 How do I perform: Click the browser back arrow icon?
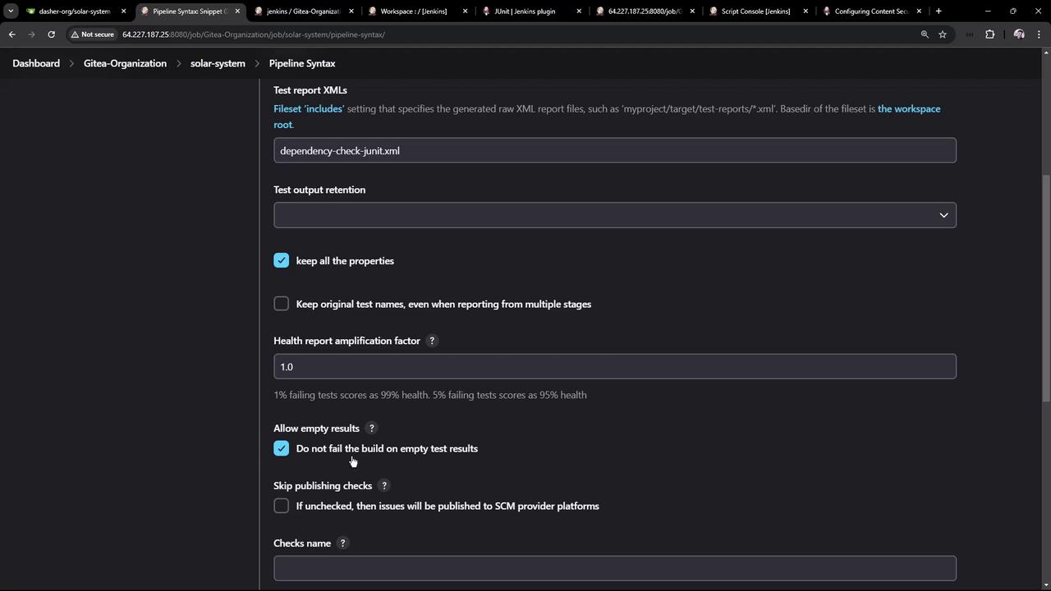click(12, 34)
